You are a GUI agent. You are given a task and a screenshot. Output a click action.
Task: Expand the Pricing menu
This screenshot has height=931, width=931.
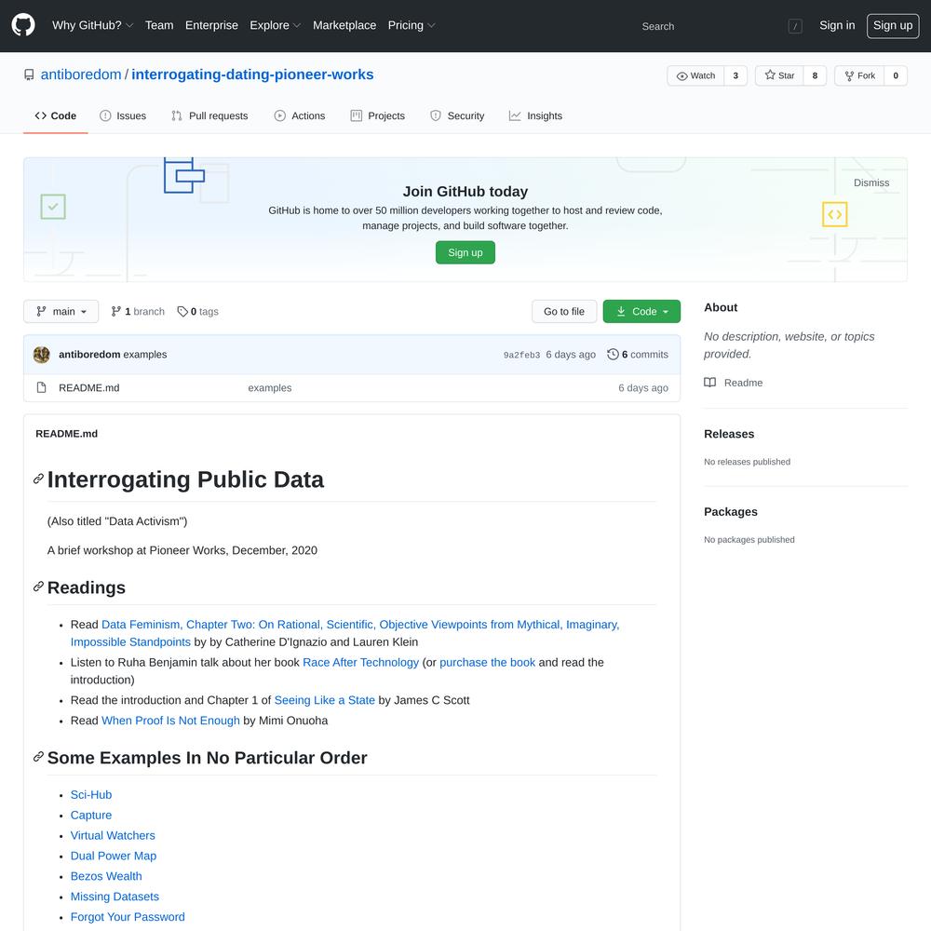coord(412,25)
